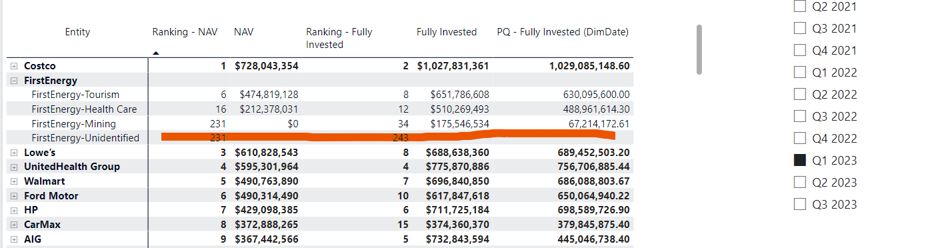Collapse the FirstEnergy row

[14, 81]
